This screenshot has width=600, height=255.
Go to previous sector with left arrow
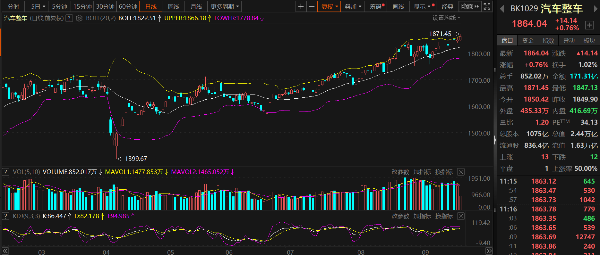pyautogui.click(x=502, y=9)
